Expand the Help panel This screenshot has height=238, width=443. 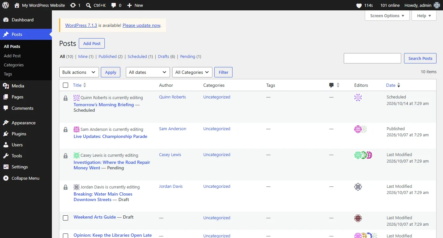click(424, 16)
